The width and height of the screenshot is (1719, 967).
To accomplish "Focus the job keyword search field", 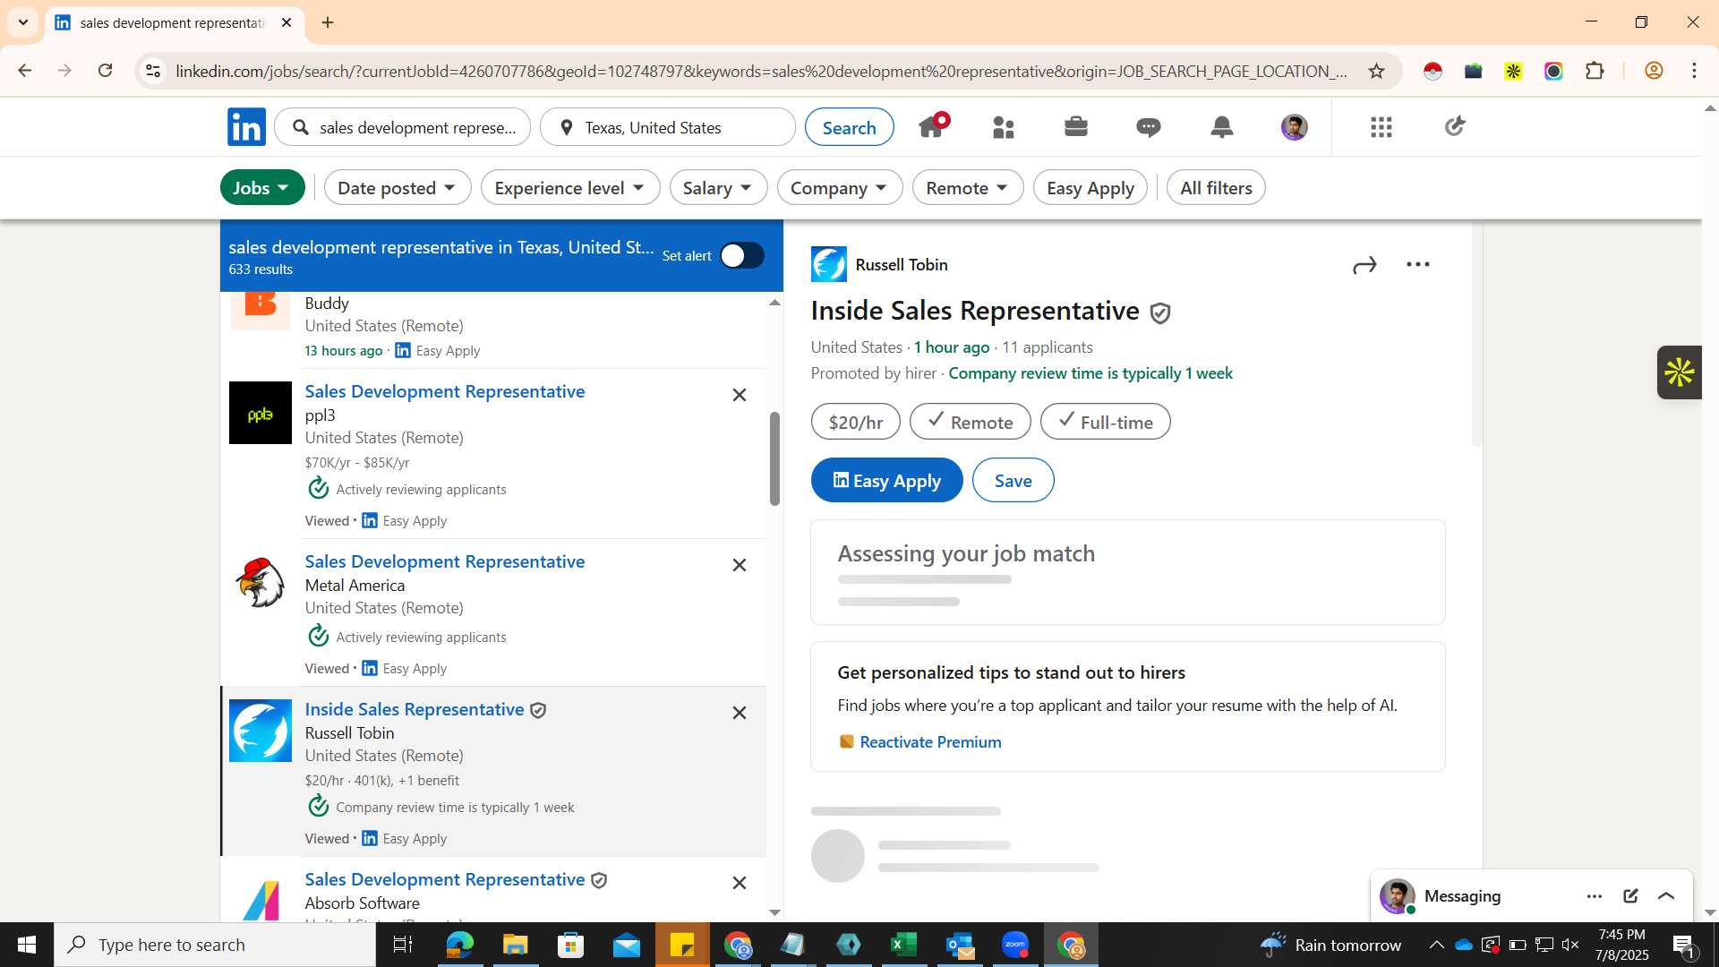I will pos(403,127).
